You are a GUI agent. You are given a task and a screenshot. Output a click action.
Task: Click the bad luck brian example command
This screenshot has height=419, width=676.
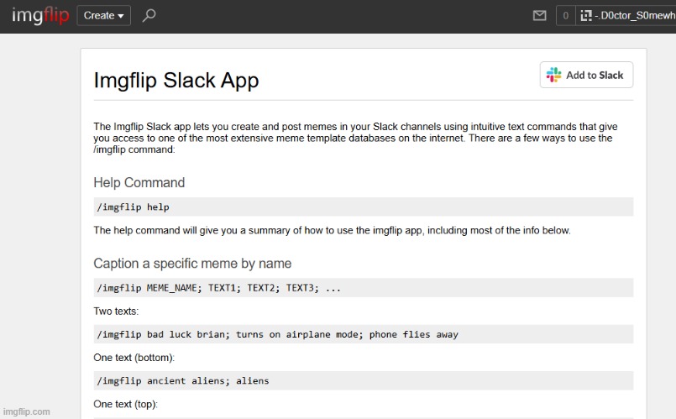[x=363, y=334]
